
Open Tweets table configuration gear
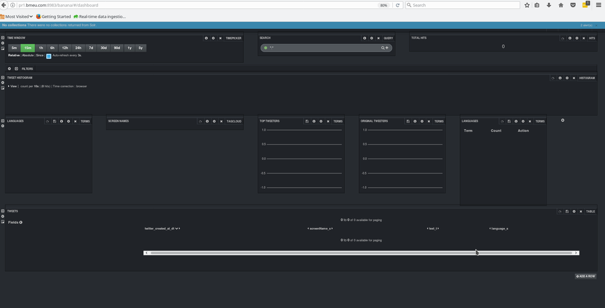[573, 211]
